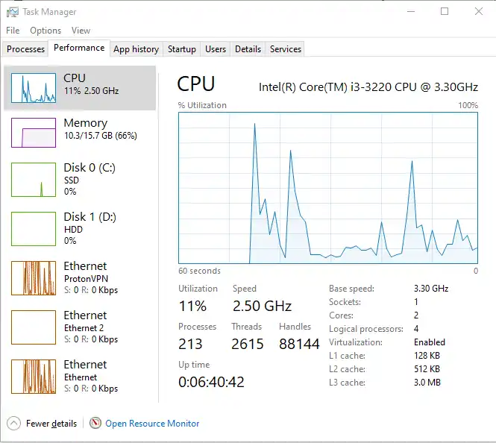
Task: Switch to the Processes tab
Action: [x=25, y=49]
